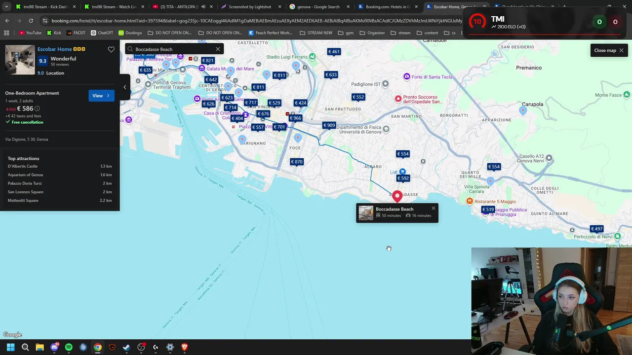
Task: Open the Peach Perfect Work bookmark
Action: [x=270, y=33]
